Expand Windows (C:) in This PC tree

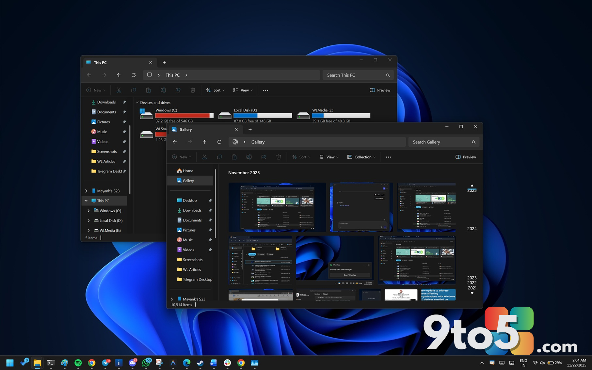coord(88,211)
